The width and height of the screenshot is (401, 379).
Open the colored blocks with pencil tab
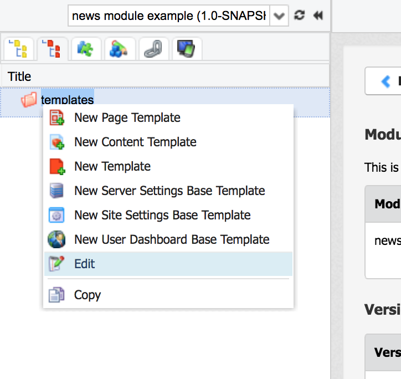click(x=119, y=49)
